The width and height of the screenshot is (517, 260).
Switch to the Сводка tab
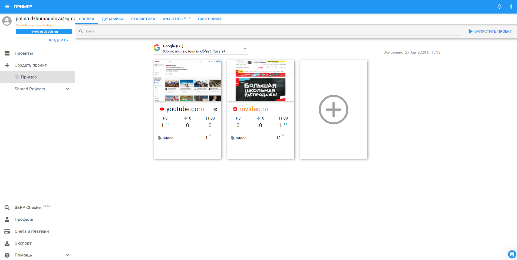[87, 19]
